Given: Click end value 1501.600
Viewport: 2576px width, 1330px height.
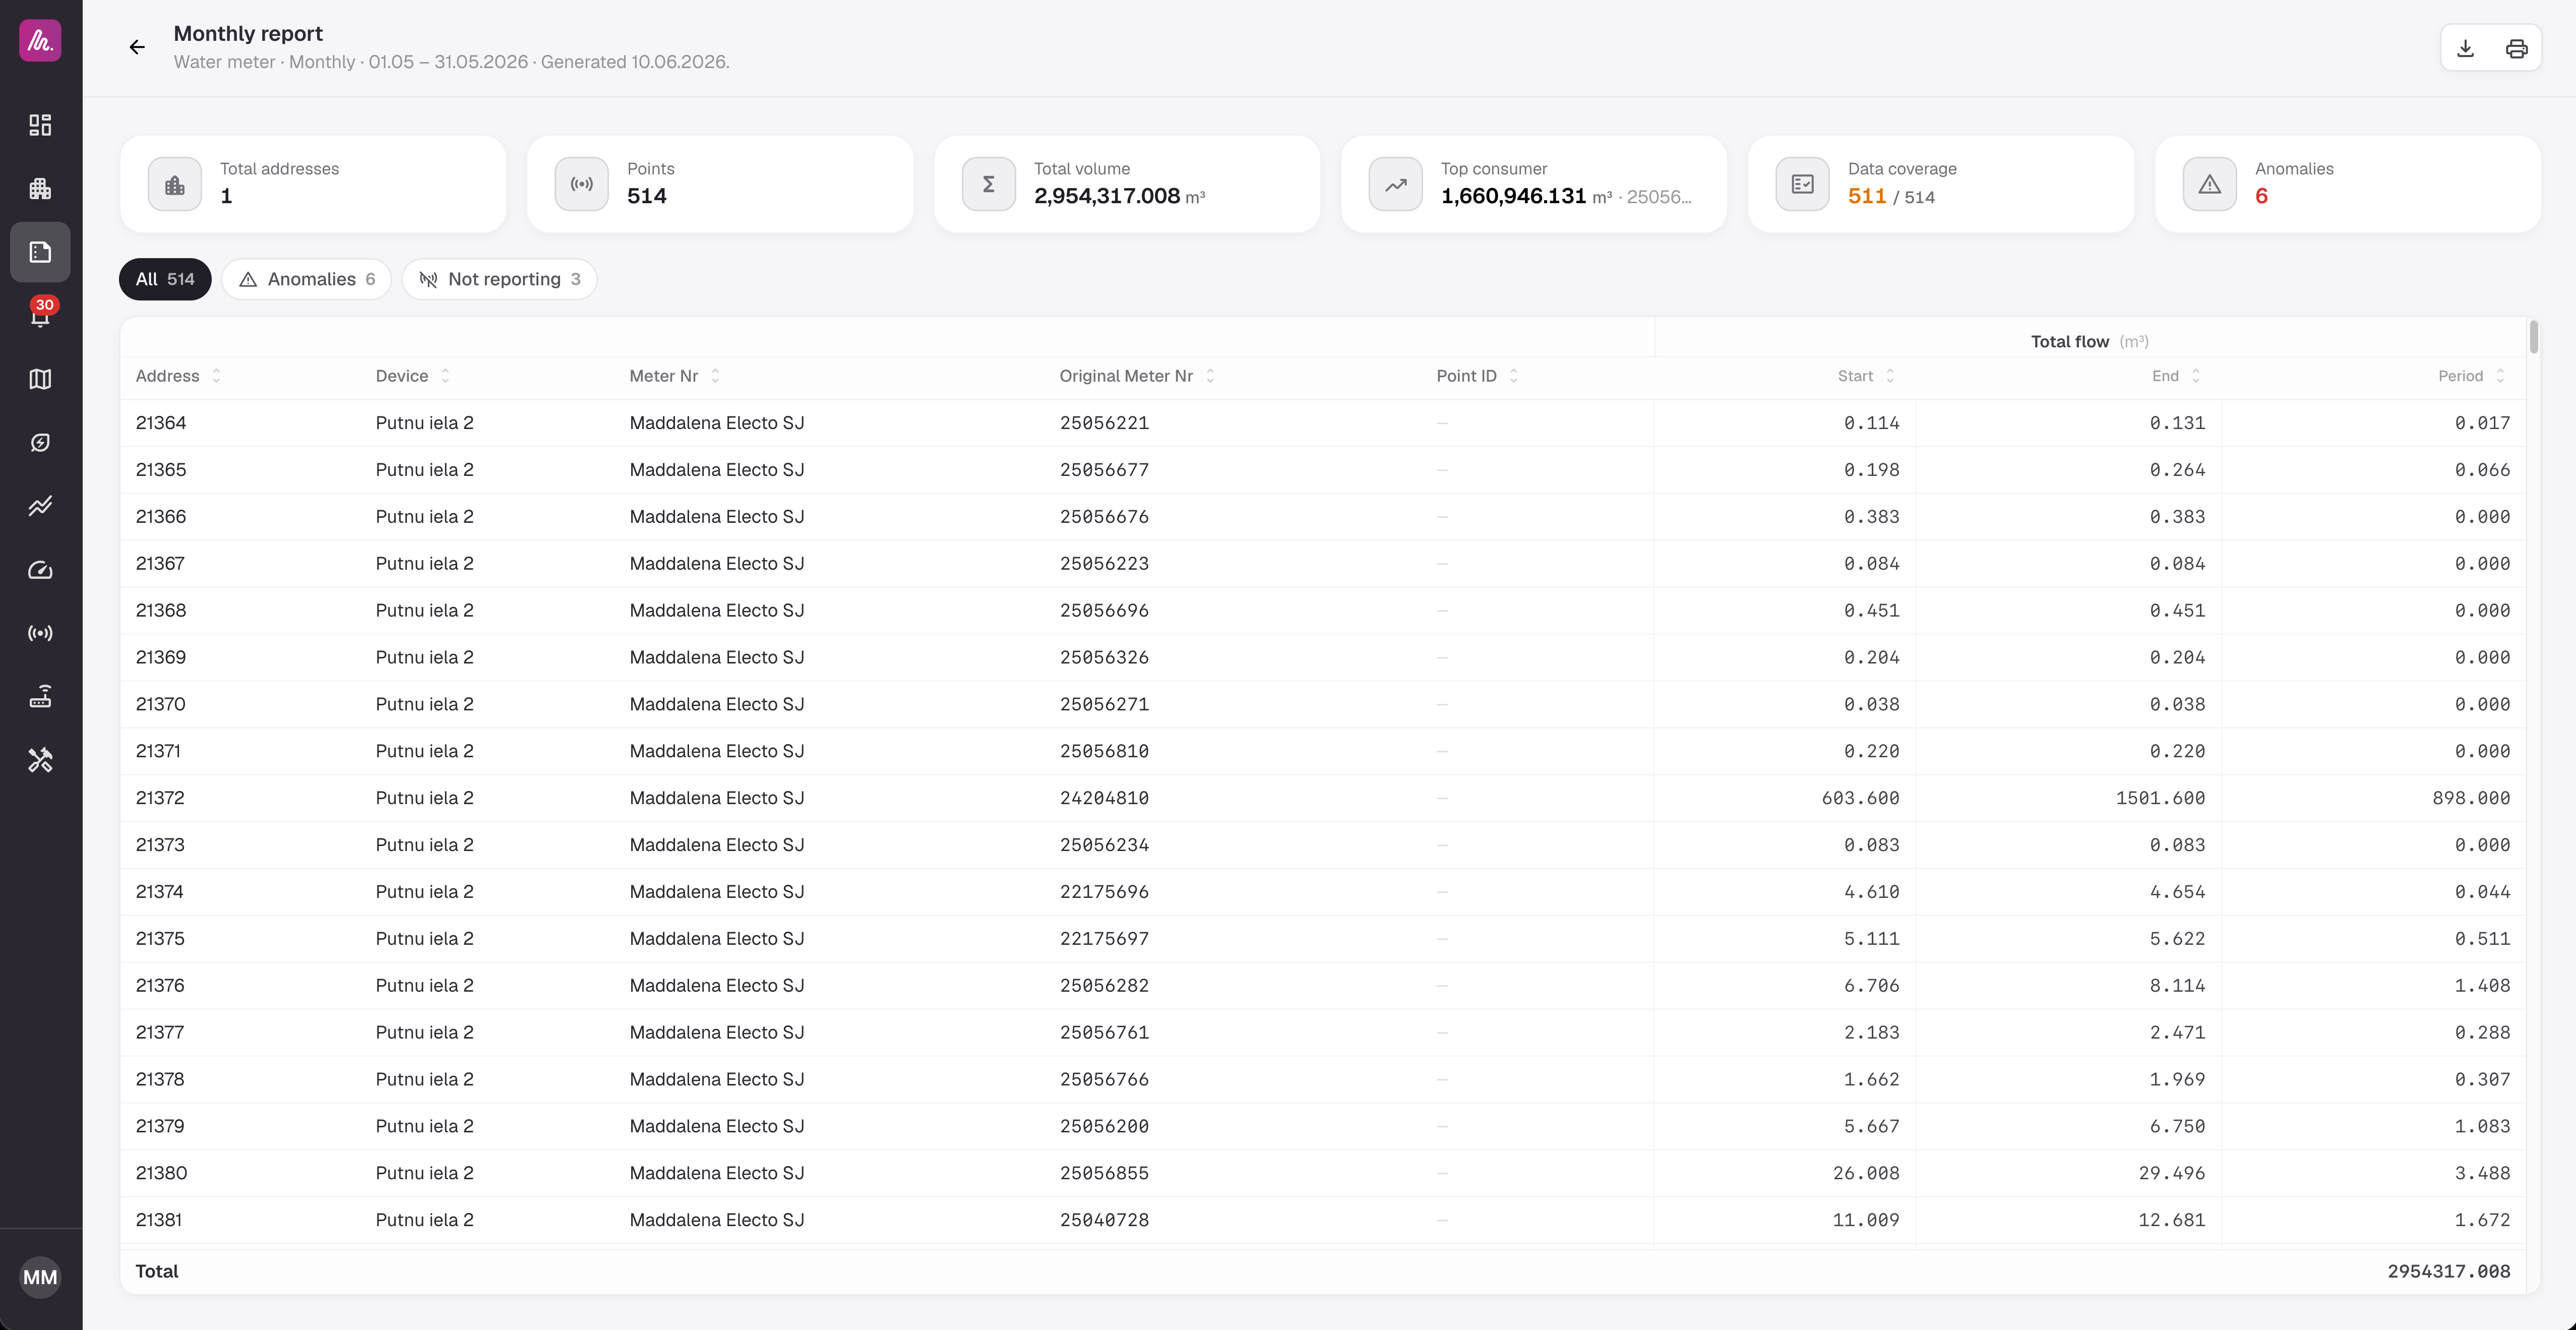Looking at the screenshot, I should pos(2160,798).
